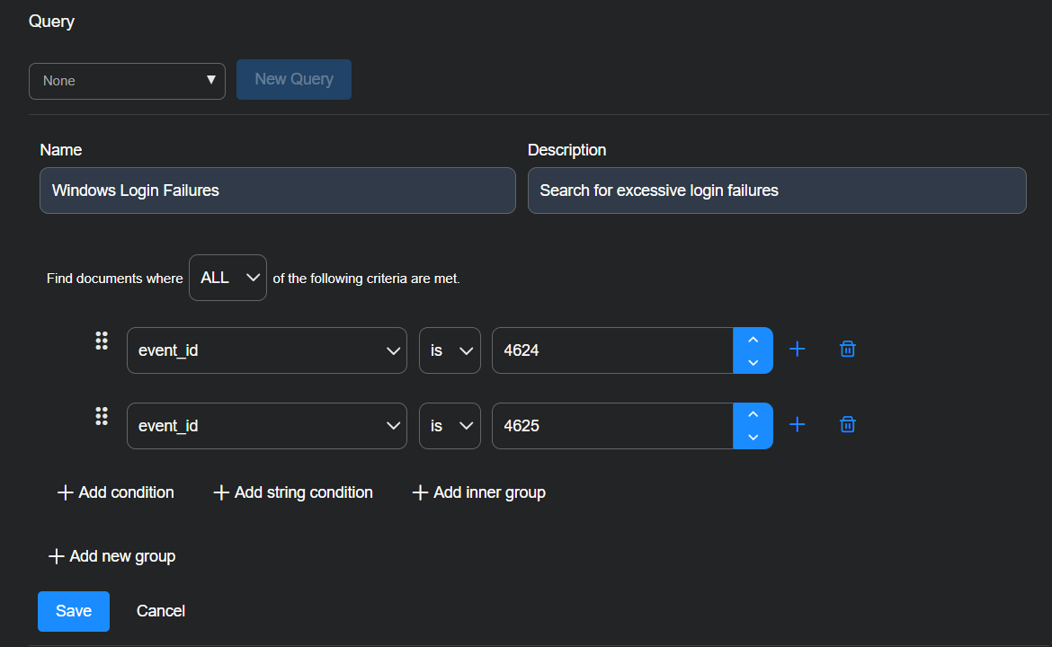Decrement the 4625 value with down arrow
Viewport: 1052px width, 647px height.
tap(753, 438)
